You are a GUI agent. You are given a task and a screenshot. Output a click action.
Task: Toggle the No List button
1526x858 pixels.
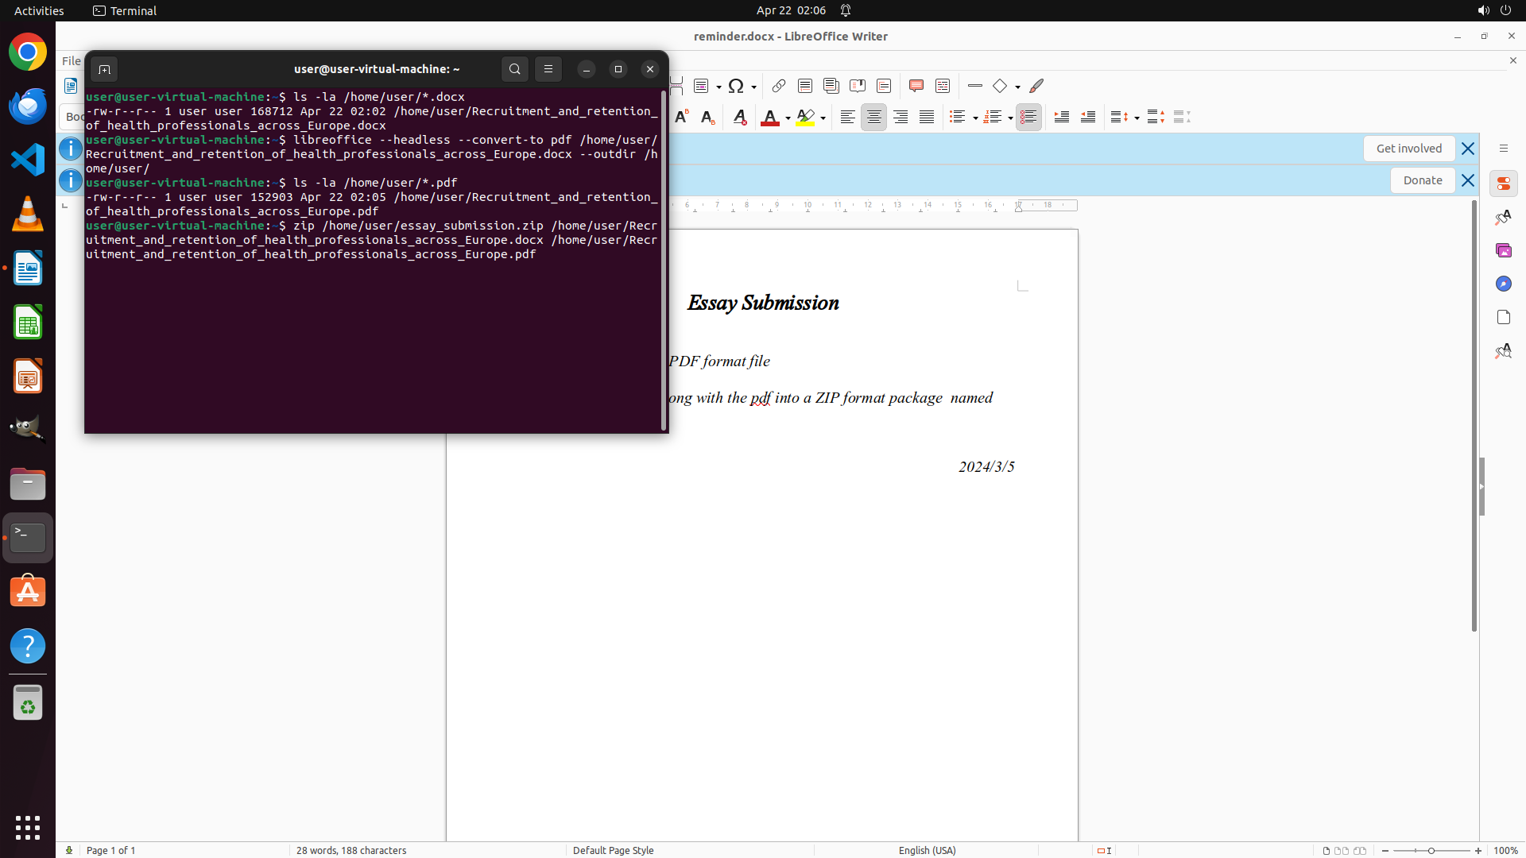[x=1028, y=118]
